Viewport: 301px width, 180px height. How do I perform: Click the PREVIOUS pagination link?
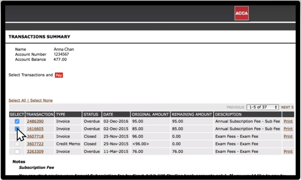pyautogui.click(x=235, y=107)
